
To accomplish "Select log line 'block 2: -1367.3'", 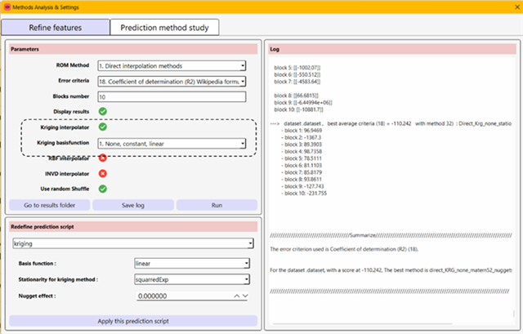I will pos(301,137).
